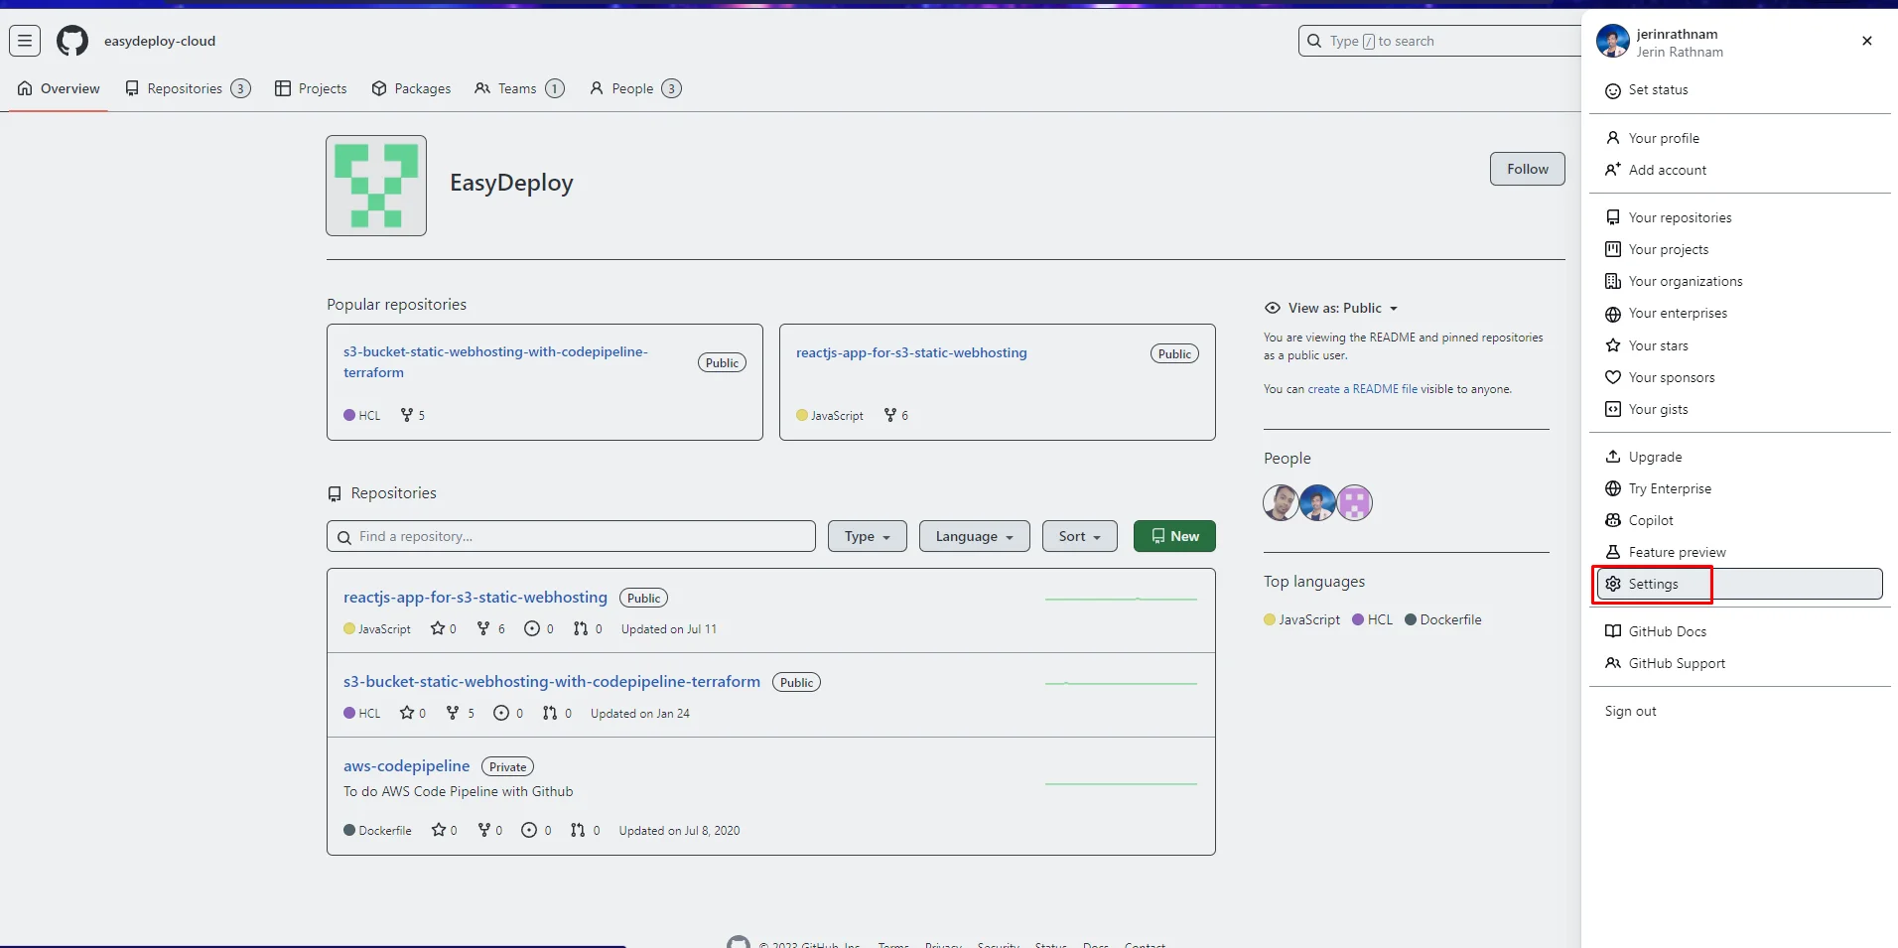The image size is (1898, 948).
Task: Select Try Enterprise in the menu
Action: [1739, 488]
